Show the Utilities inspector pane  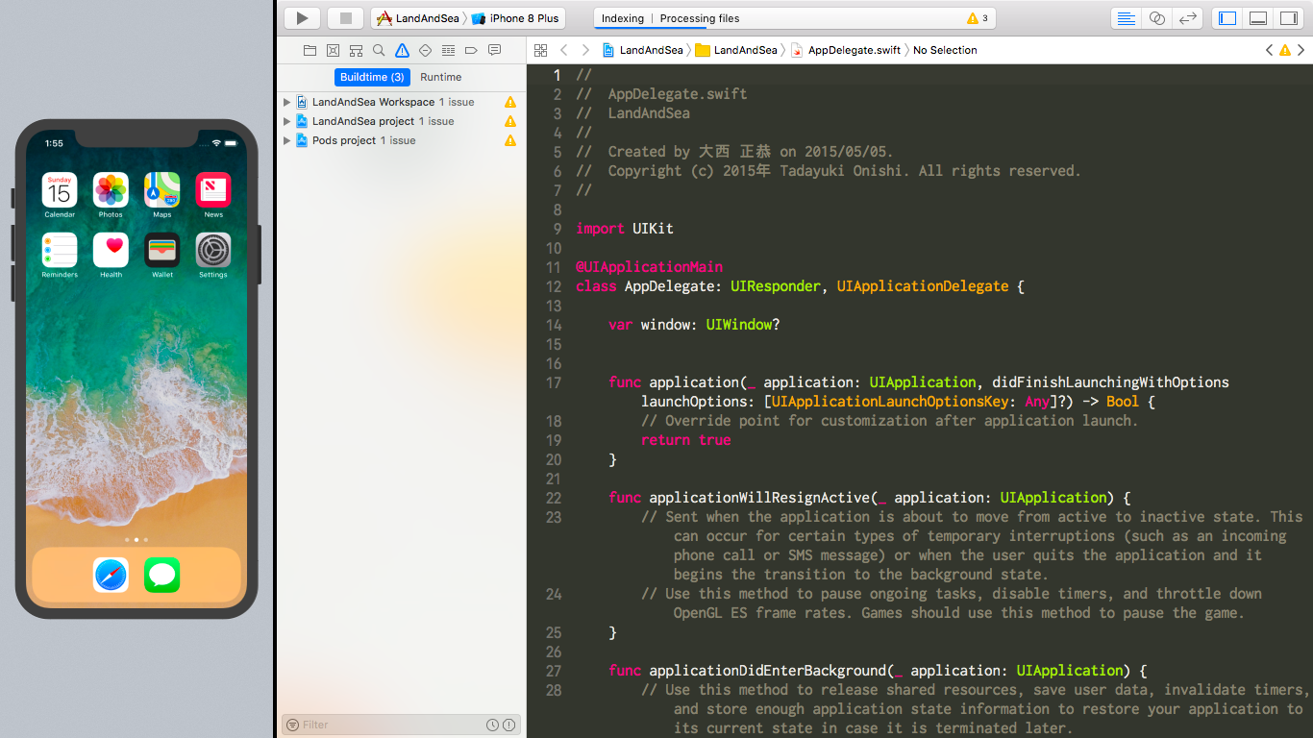pyautogui.click(x=1289, y=18)
